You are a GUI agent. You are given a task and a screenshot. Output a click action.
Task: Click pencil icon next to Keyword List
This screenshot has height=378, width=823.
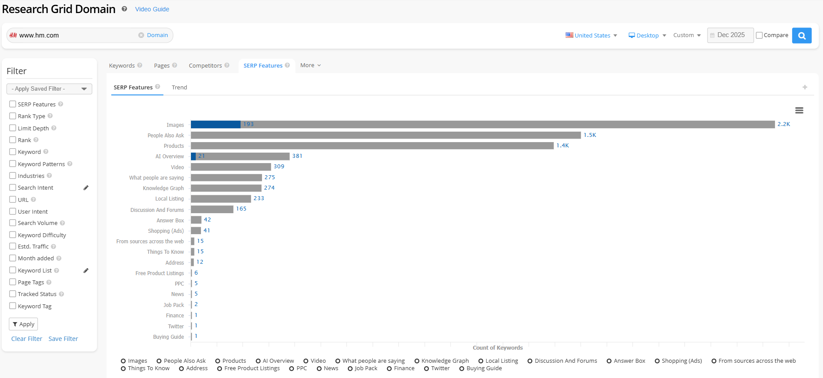pos(86,271)
